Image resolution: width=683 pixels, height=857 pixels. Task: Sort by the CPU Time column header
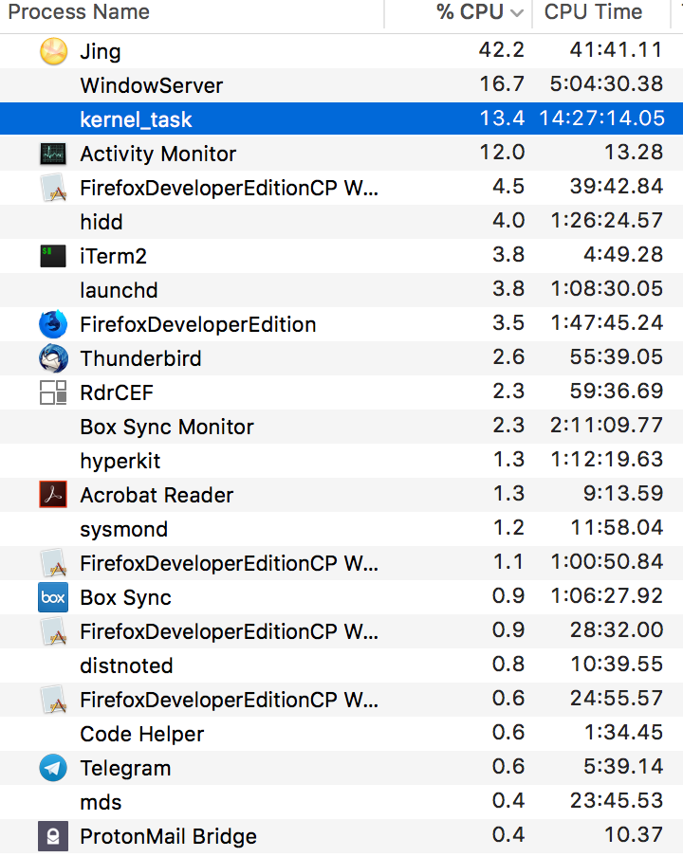[593, 12]
